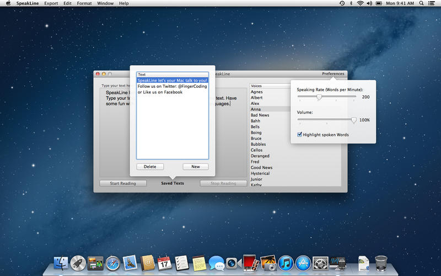441x276 pixels.
Task: Open System Preferences gear icon
Action: pyautogui.click(x=320, y=264)
